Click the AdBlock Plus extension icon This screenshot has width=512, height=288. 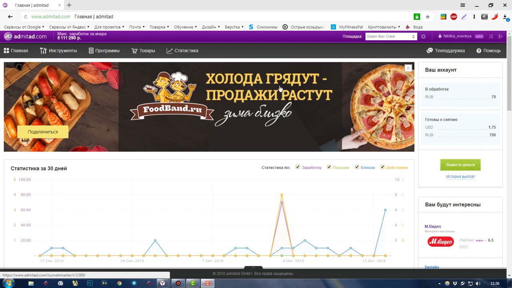click(454, 17)
